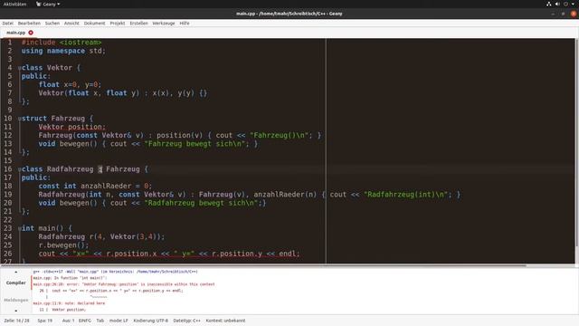This screenshot has height=326, width=579.
Task: Click the 'Dateityp: C++' status entry
Action: pyautogui.click(x=187, y=321)
